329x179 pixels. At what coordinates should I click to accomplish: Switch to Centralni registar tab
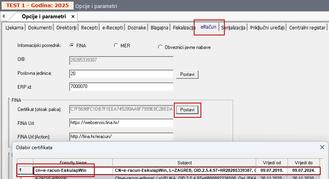(x=308, y=27)
